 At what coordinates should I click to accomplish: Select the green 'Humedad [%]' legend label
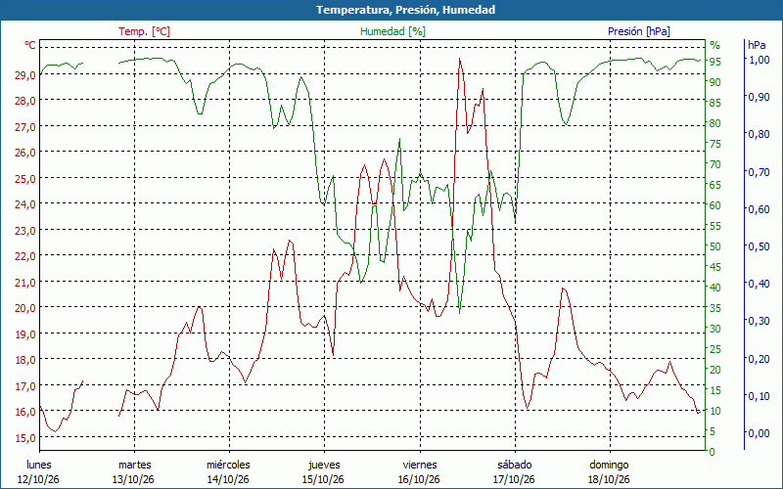[x=393, y=31]
